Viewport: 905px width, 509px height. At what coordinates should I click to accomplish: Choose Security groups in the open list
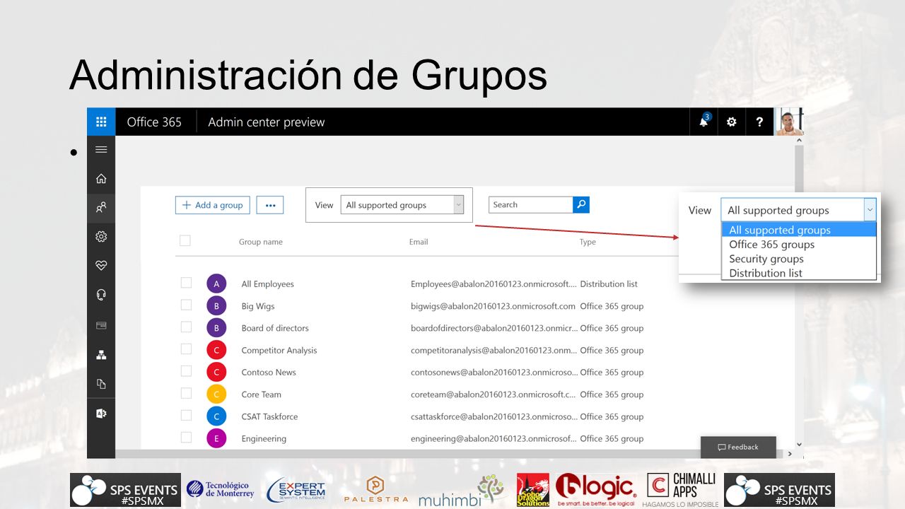click(799, 259)
